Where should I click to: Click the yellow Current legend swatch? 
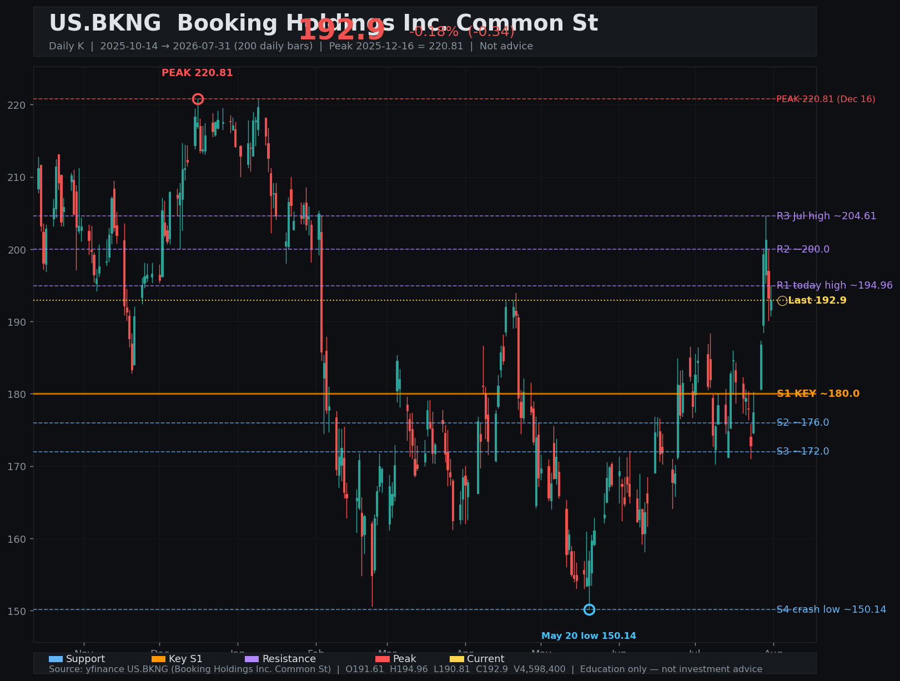[x=456, y=659]
